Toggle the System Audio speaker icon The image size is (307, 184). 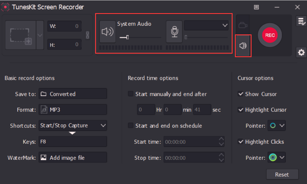point(107,32)
